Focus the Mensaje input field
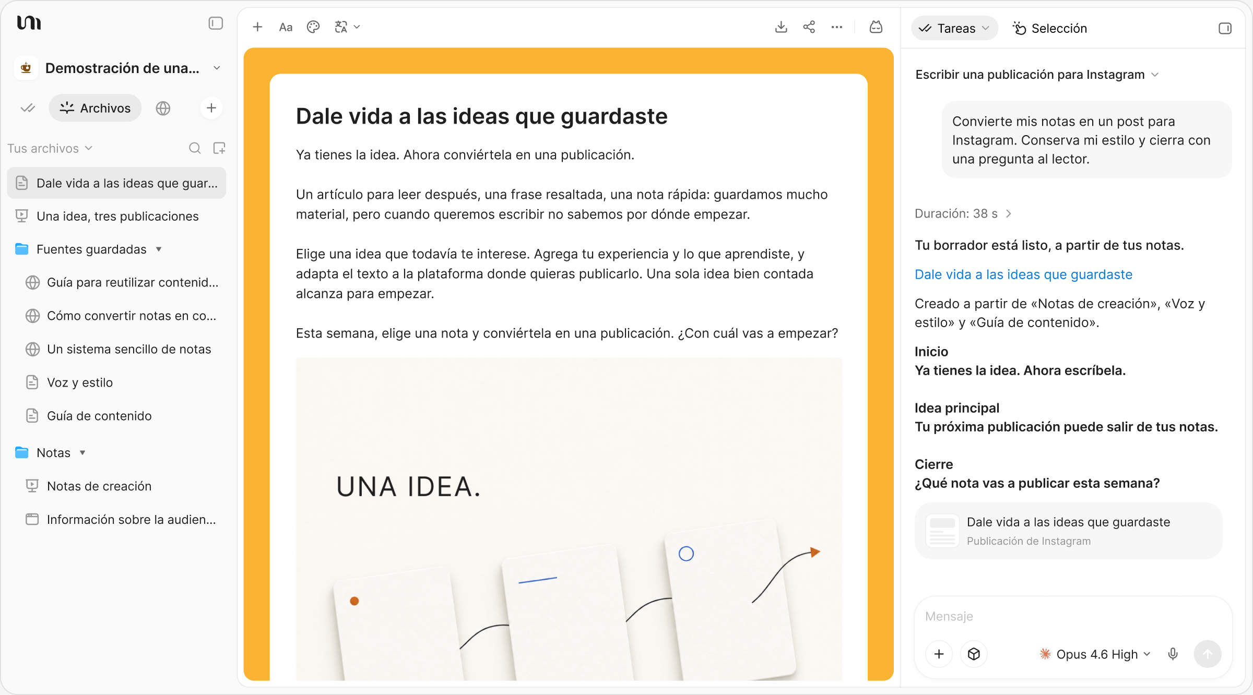Viewport: 1253px width, 695px height. click(1073, 616)
